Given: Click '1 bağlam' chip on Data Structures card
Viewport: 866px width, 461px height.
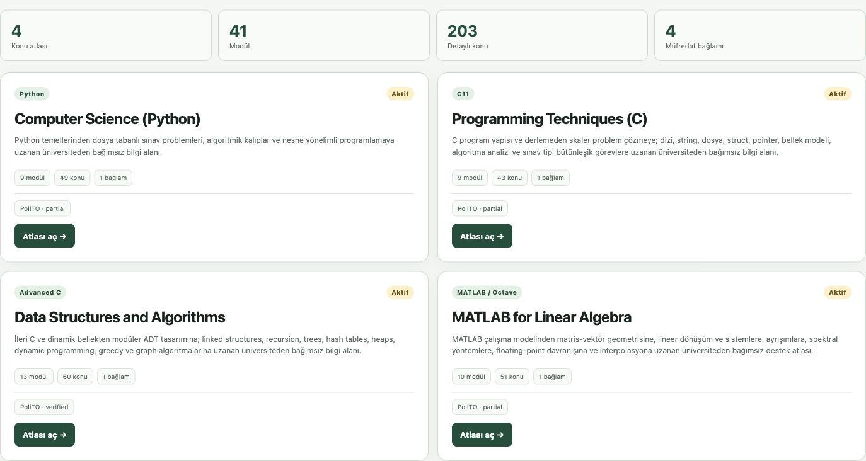Looking at the screenshot, I should 116,377.
